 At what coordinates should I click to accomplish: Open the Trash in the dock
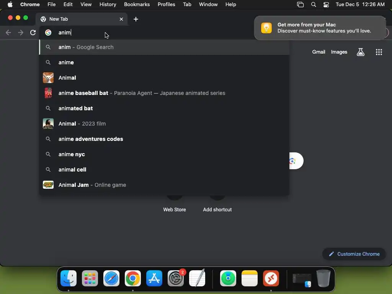tap(323, 278)
